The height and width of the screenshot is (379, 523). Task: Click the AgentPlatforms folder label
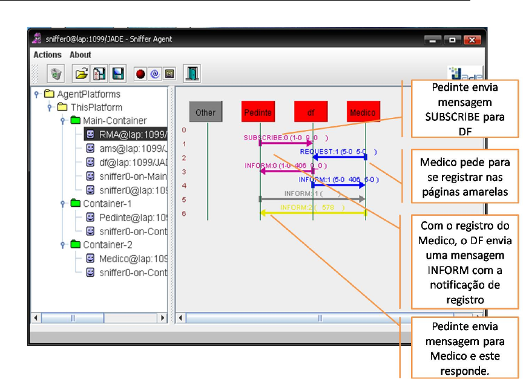[88, 94]
